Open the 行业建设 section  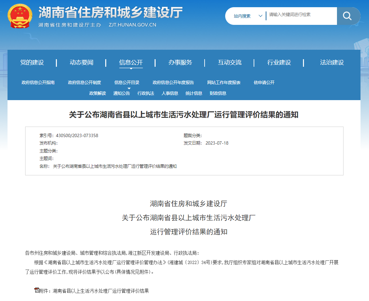[279, 62]
